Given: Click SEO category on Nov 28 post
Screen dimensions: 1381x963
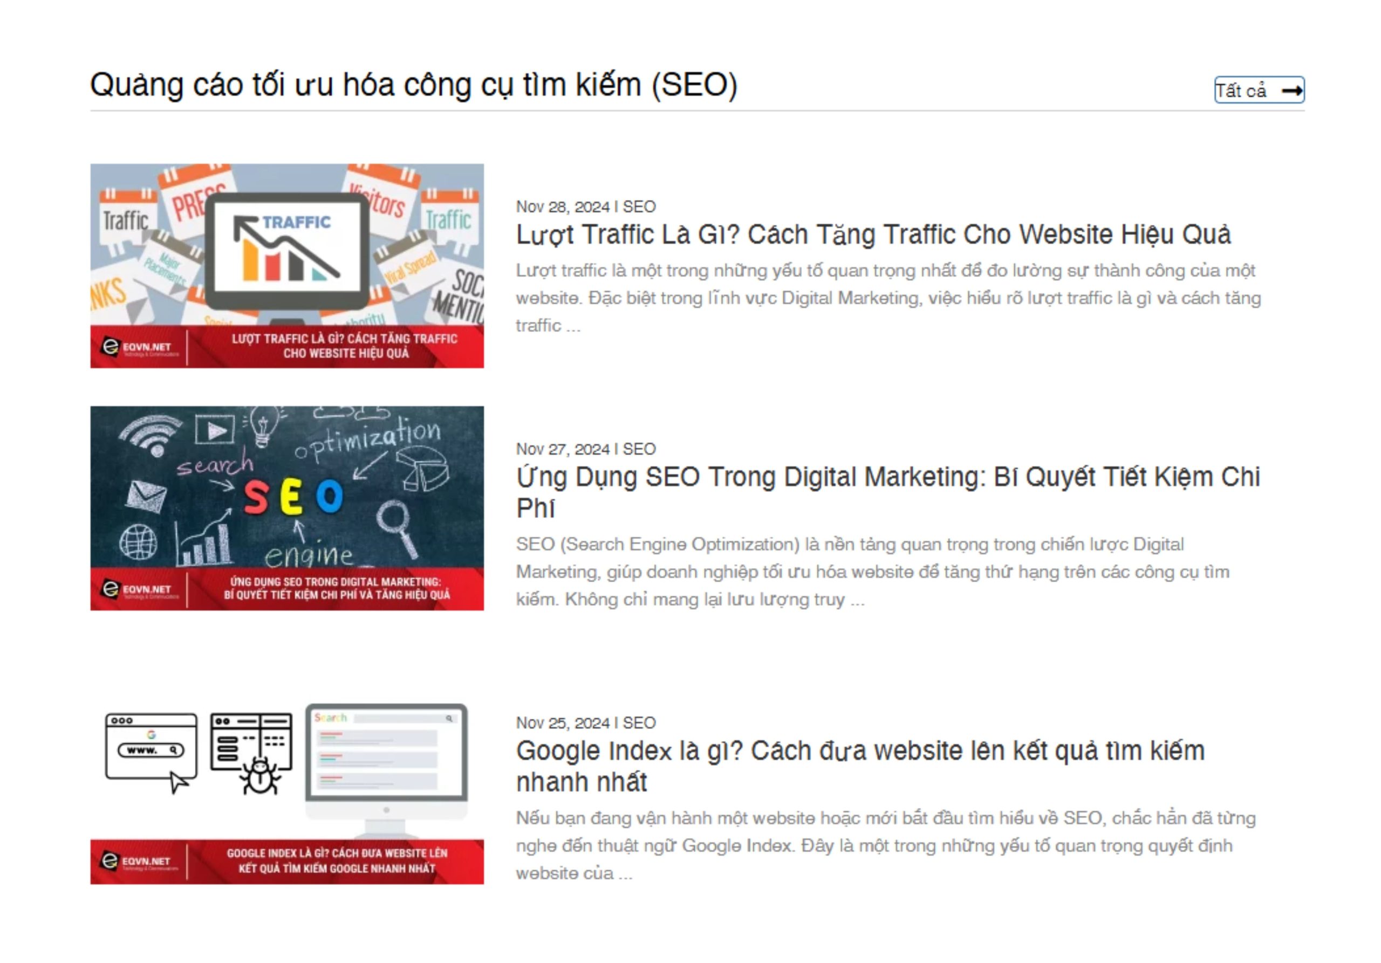Looking at the screenshot, I should (639, 207).
